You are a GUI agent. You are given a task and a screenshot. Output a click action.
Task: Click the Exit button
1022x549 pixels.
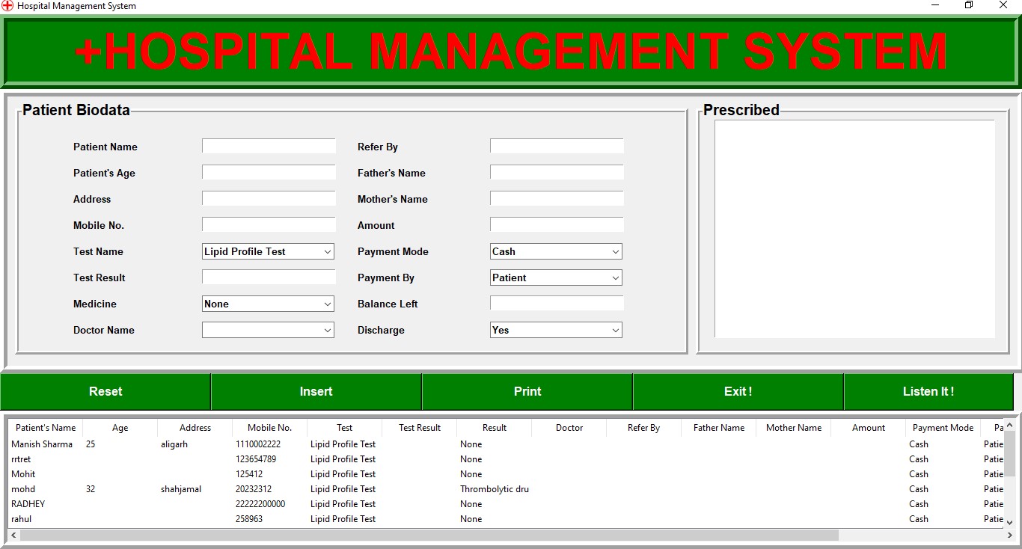tap(738, 391)
